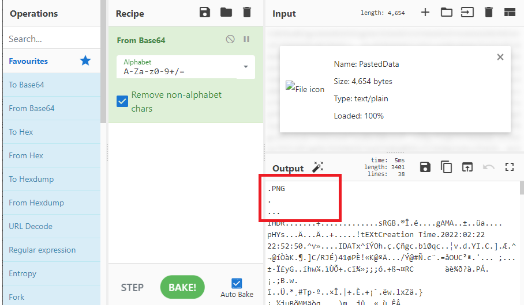Image resolution: width=524 pixels, height=305 pixels.
Task: Copy raw output to clipboard
Action: pos(446,167)
